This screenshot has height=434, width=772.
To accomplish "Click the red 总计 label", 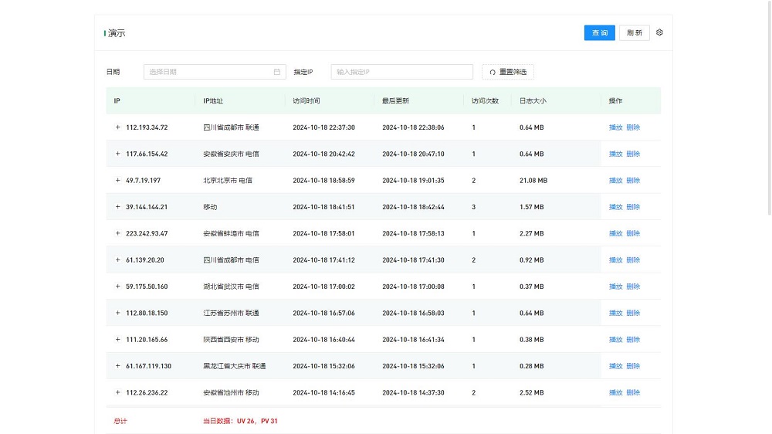I will 120,421.
